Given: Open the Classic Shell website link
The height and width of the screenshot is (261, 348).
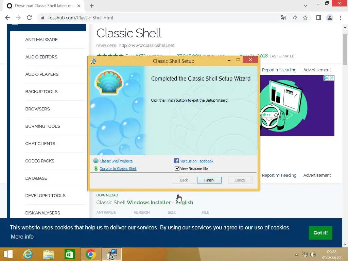Looking at the screenshot, I should point(116,161).
